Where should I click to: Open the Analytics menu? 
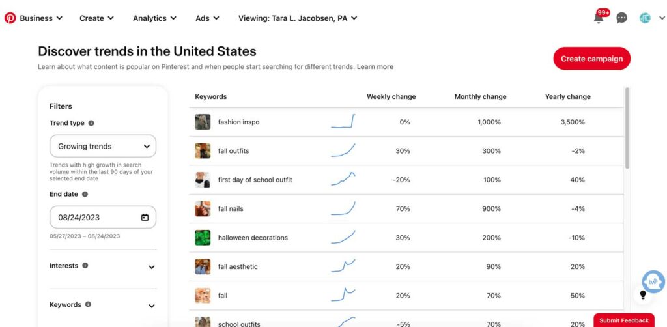click(x=154, y=18)
